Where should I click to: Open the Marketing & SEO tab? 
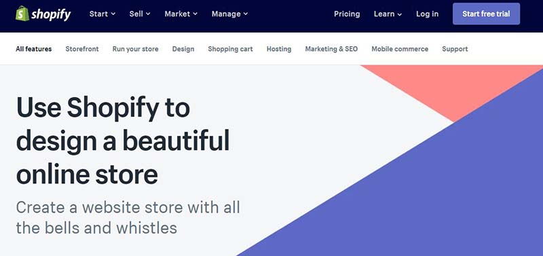(x=331, y=49)
